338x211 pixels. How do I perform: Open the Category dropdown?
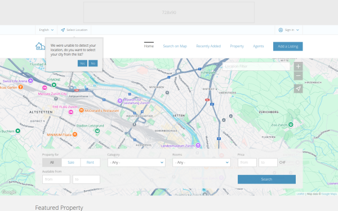click(136, 163)
